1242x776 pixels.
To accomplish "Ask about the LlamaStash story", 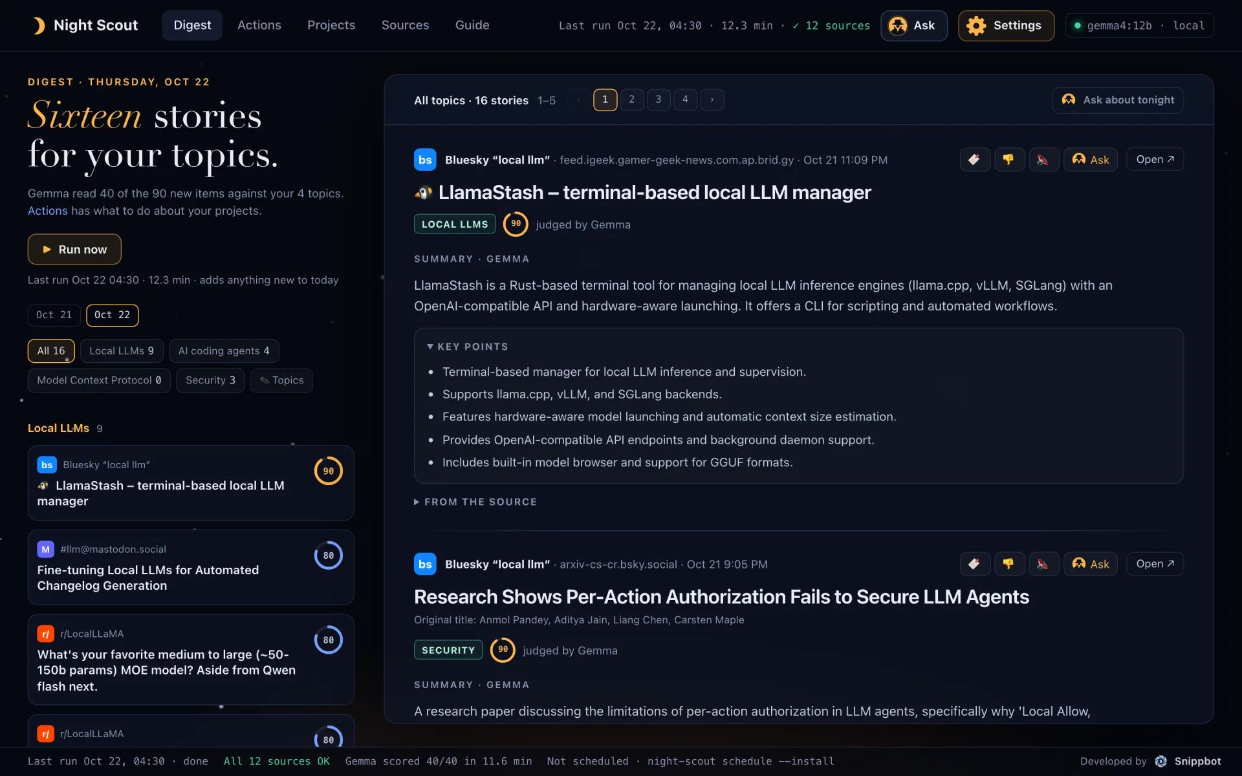I will coord(1091,160).
